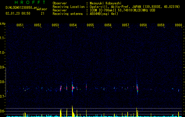Screen dimensions: 185x117
Task: Click the 'Receiving antenna' field label
Action: [x=68, y=14]
